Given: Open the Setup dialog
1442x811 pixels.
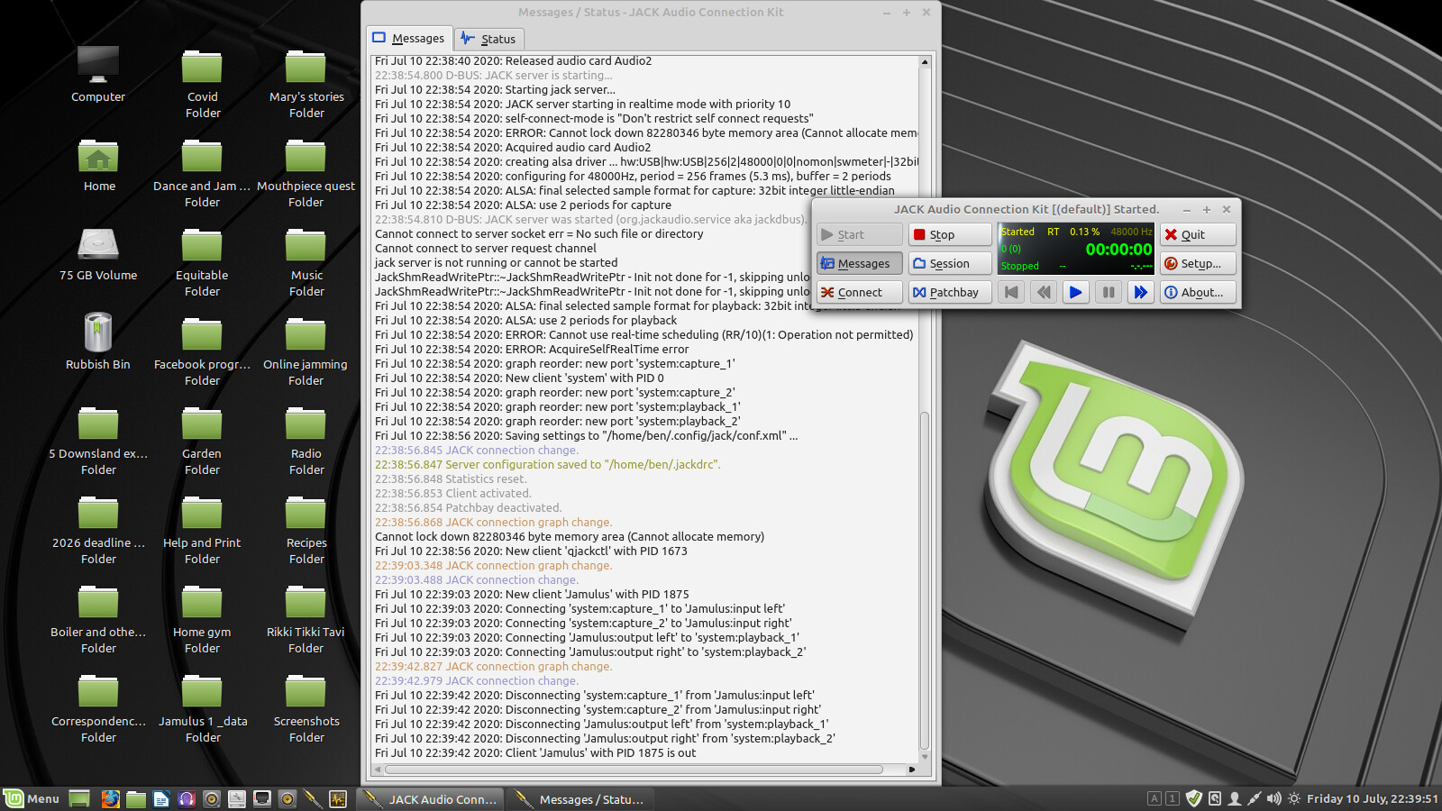Looking at the screenshot, I should click(1198, 263).
